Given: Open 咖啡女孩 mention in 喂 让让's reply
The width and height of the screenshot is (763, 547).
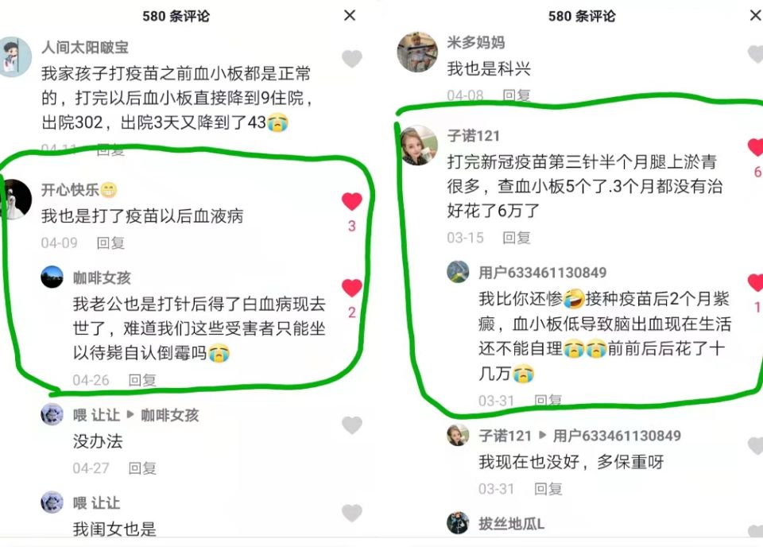Looking at the screenshot, I should (x=170, y=415).
